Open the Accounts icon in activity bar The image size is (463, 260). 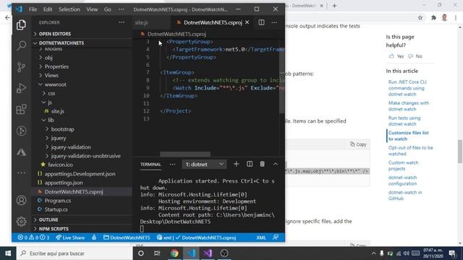click(21, 200)
